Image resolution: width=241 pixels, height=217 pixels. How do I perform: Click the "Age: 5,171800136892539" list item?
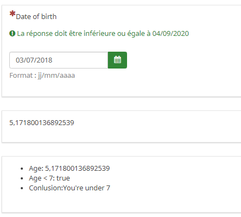pos(69,169)
